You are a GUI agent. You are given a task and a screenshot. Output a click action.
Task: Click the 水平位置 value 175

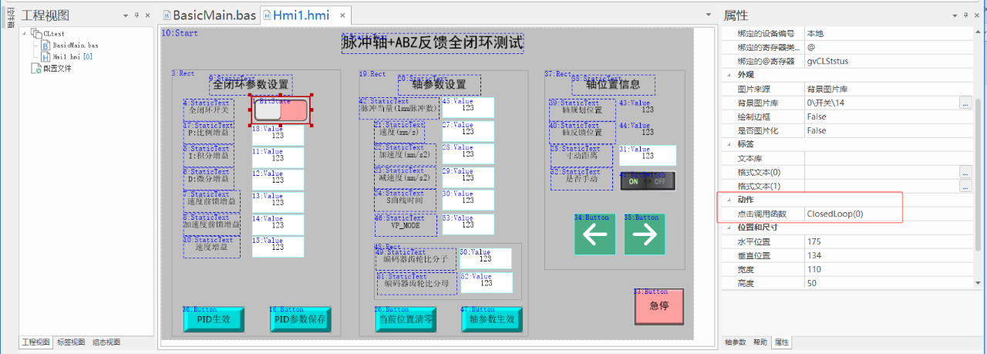[x=888, y=241]
